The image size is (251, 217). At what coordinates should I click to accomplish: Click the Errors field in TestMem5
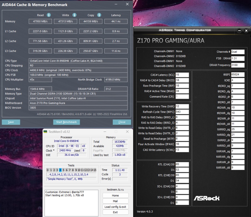pos(120,179)
